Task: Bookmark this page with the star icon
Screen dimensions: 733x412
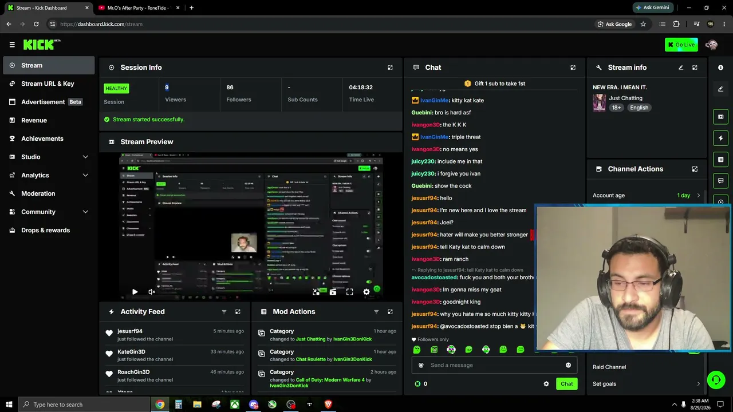Action: [643, 24]
